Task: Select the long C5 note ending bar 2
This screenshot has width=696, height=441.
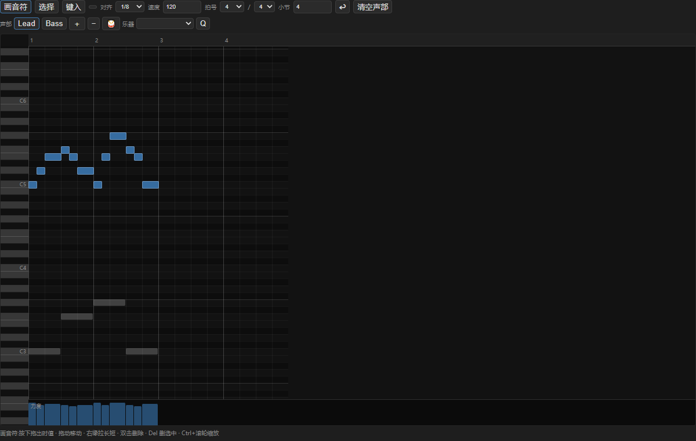Action: (x=150, y=185)
